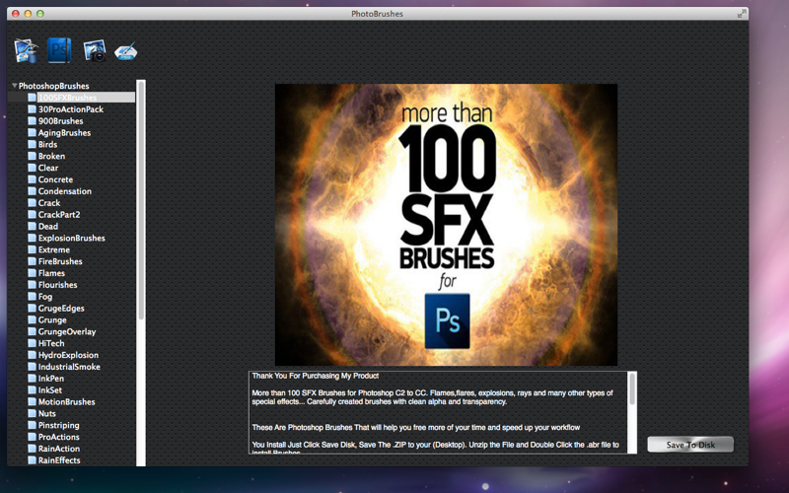Toggle fullscreen with the title bar arrows

(742, 14)
